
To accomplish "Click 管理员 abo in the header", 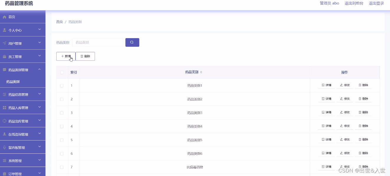I will point(330,3).
